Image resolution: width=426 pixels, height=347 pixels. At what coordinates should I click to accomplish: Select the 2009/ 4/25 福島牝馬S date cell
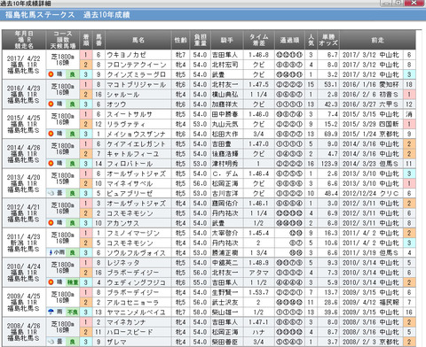pyautogui.click(x=24, y=302)
